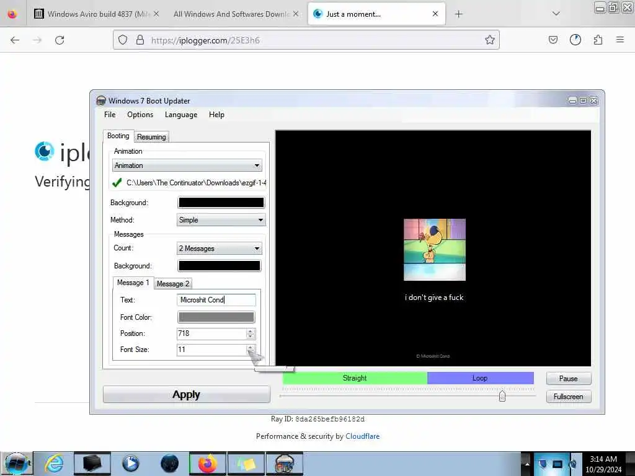Viewport: 635px width, 476px height.
Task: Open the Windows Start orb
Action: (17, 464)
